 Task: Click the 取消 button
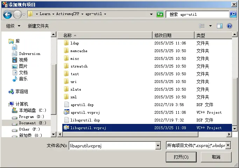coord(216,157)
